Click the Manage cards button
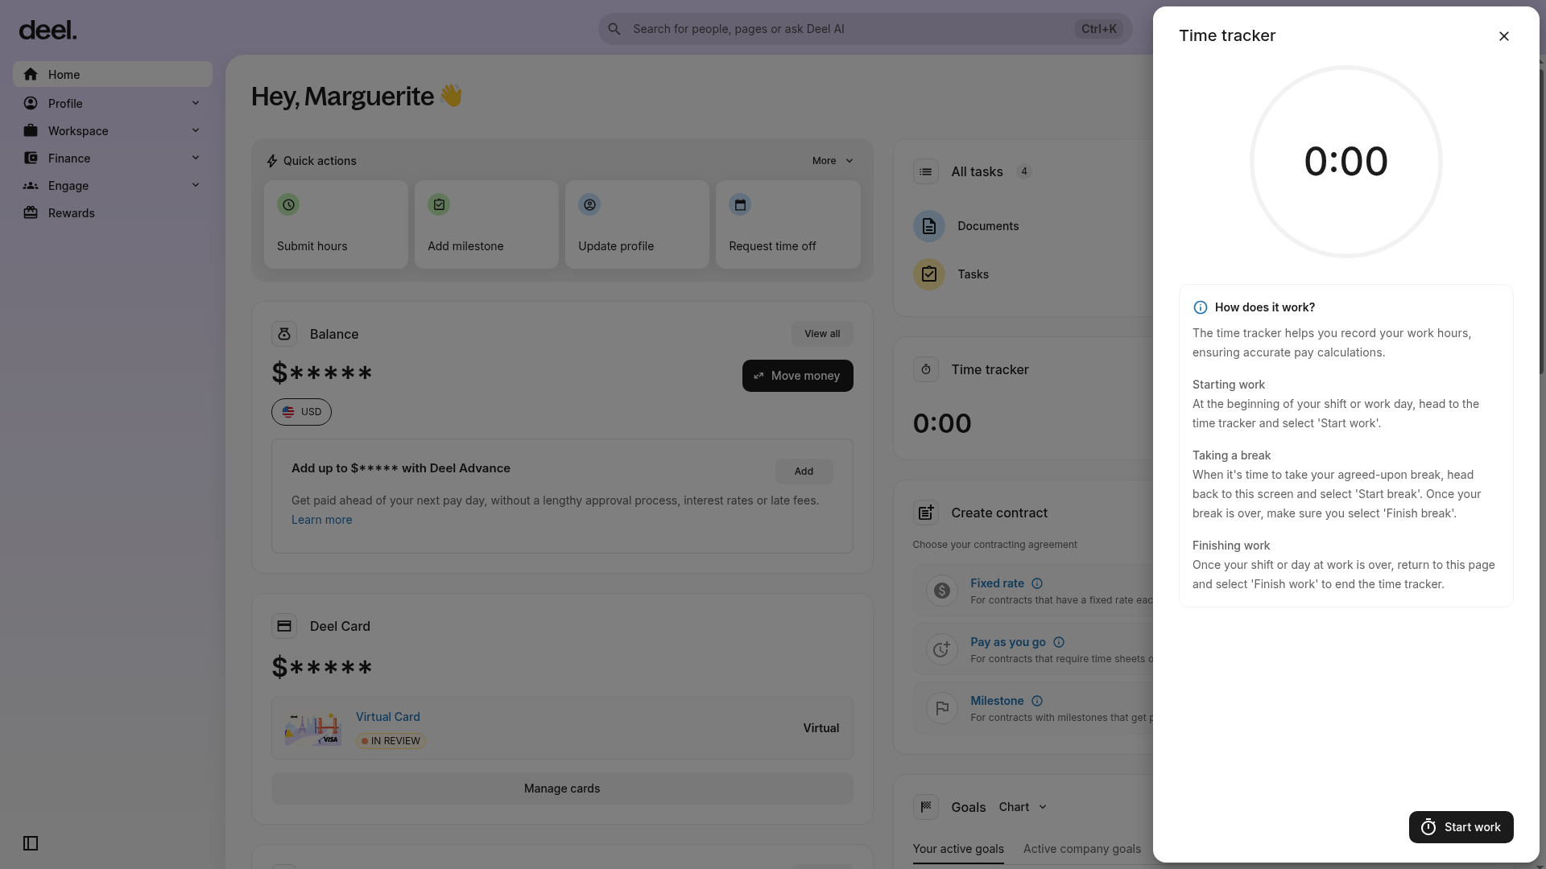The image size is (1546, 869). [x=562, y=789]
